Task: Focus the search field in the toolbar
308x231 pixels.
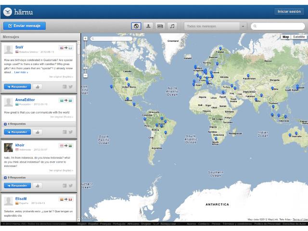Action: click(280, 26)
